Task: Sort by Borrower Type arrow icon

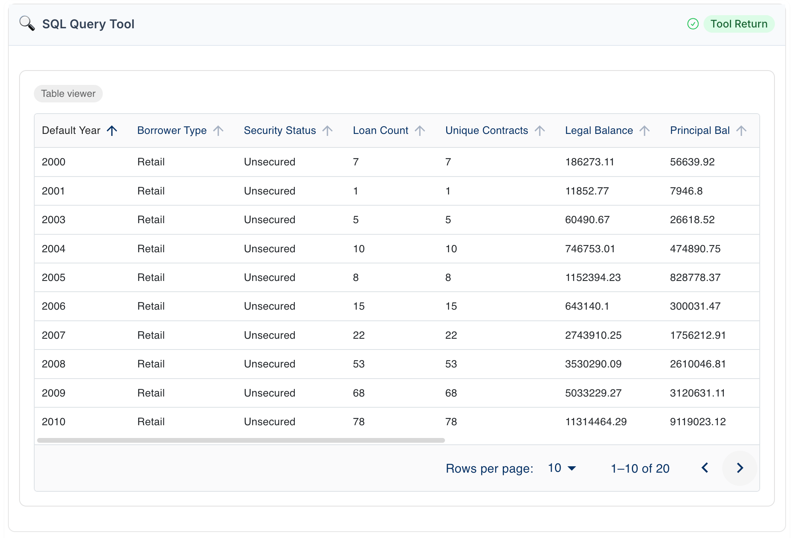Action: pos(218,131)
